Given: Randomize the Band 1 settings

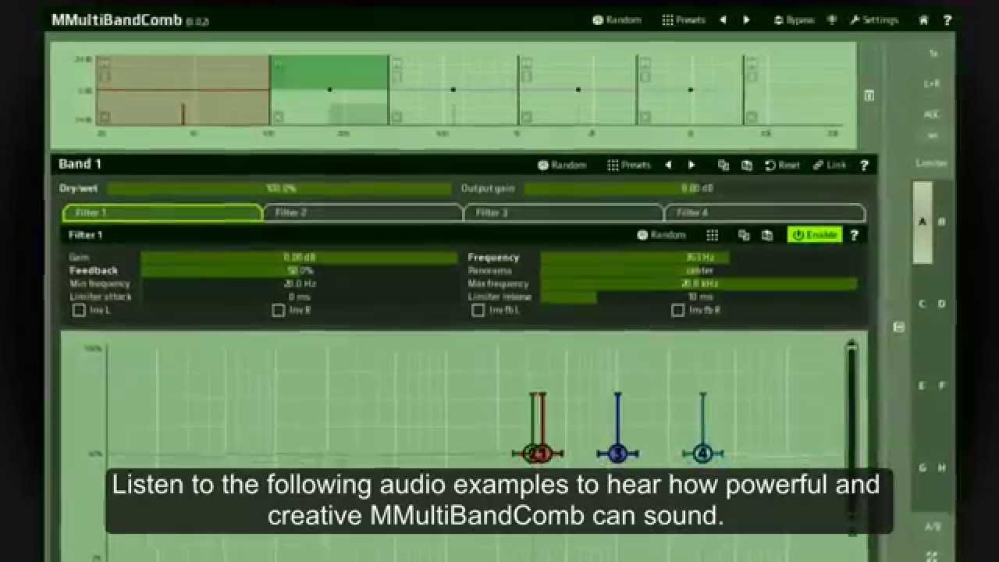Looking at the screenshot, I should click(x=562, y=165).
